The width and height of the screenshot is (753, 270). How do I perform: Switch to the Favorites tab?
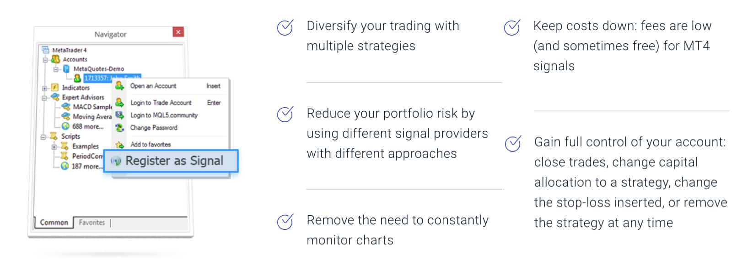click(x=91, y=223)
